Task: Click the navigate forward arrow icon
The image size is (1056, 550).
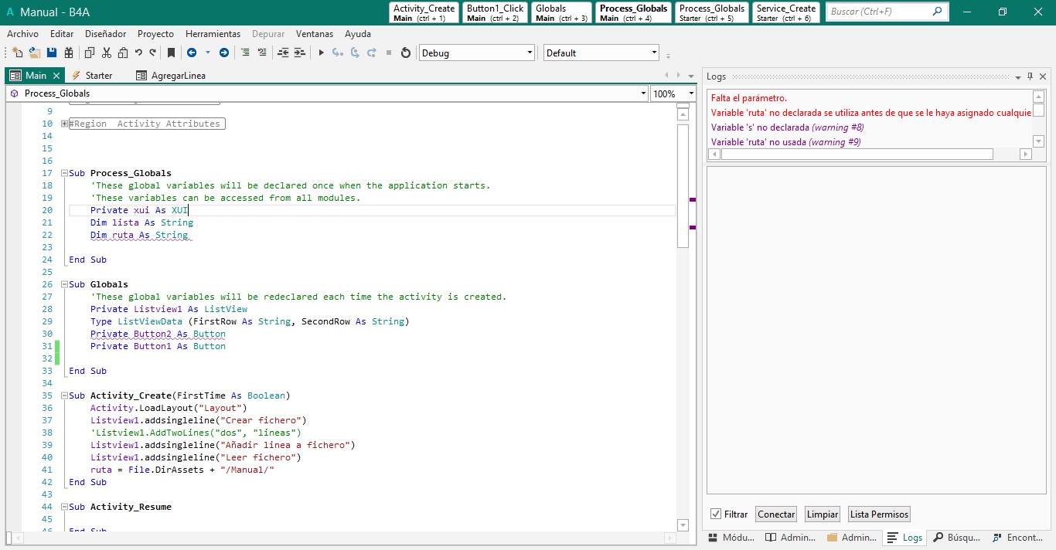Action: pyautogui.click(x=224, y=53)
